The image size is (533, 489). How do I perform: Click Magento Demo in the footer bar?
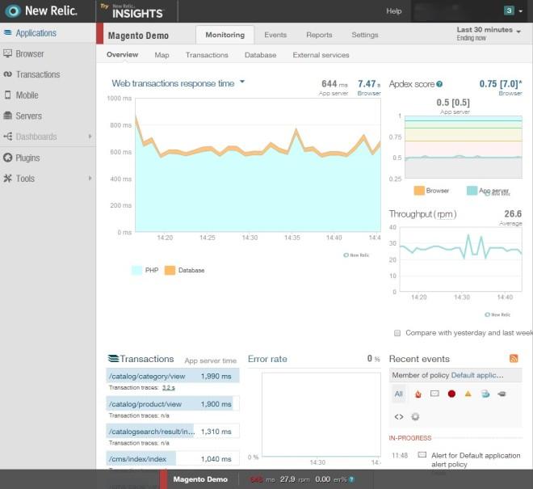(x=200, y=479)
